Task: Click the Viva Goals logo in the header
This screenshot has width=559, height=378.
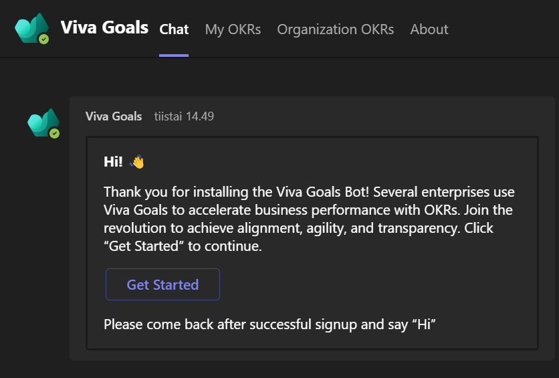Action: pos(31,28)
